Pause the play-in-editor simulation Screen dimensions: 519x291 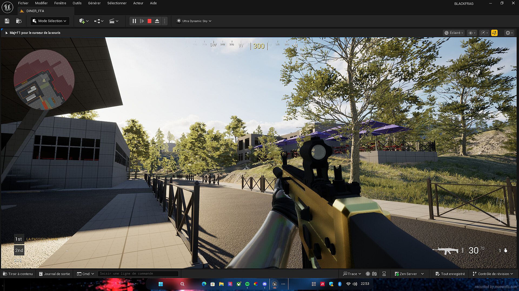pyautogui.click(x=134, y=21)
